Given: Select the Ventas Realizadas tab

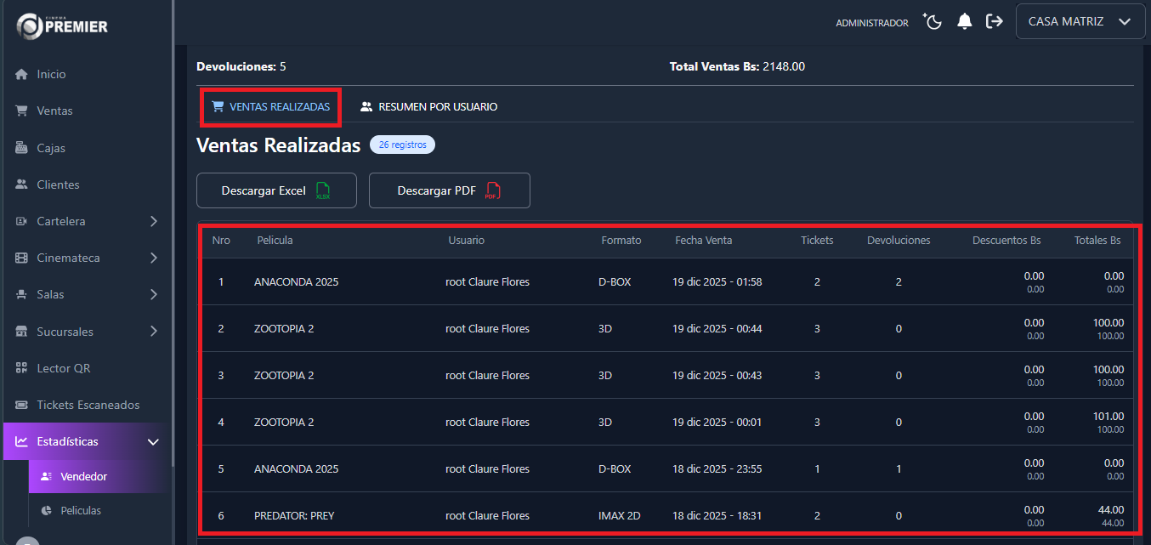Looking at the screenshot, I should pyautogui.click(x=270, y=107).
